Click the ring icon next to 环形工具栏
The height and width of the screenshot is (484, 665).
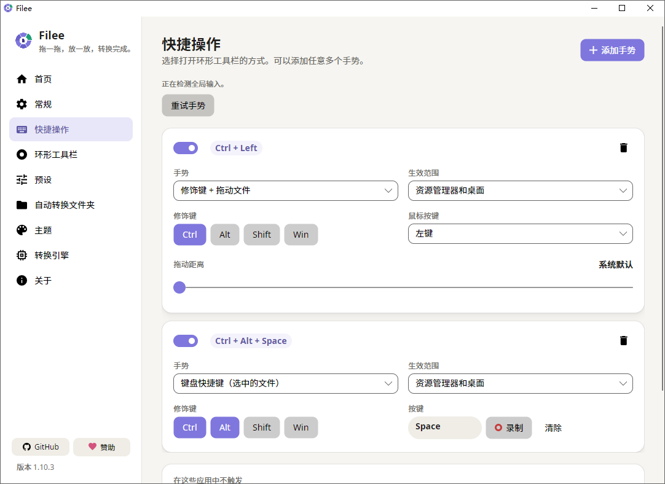click(22, 155)
